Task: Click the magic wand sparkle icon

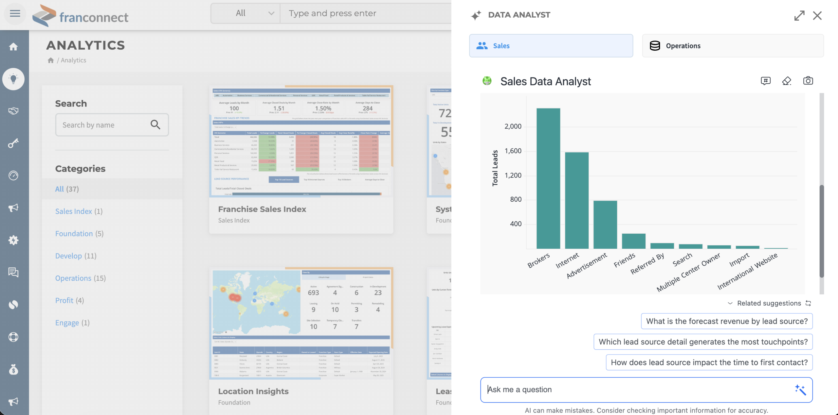Action: click(800, 390)
